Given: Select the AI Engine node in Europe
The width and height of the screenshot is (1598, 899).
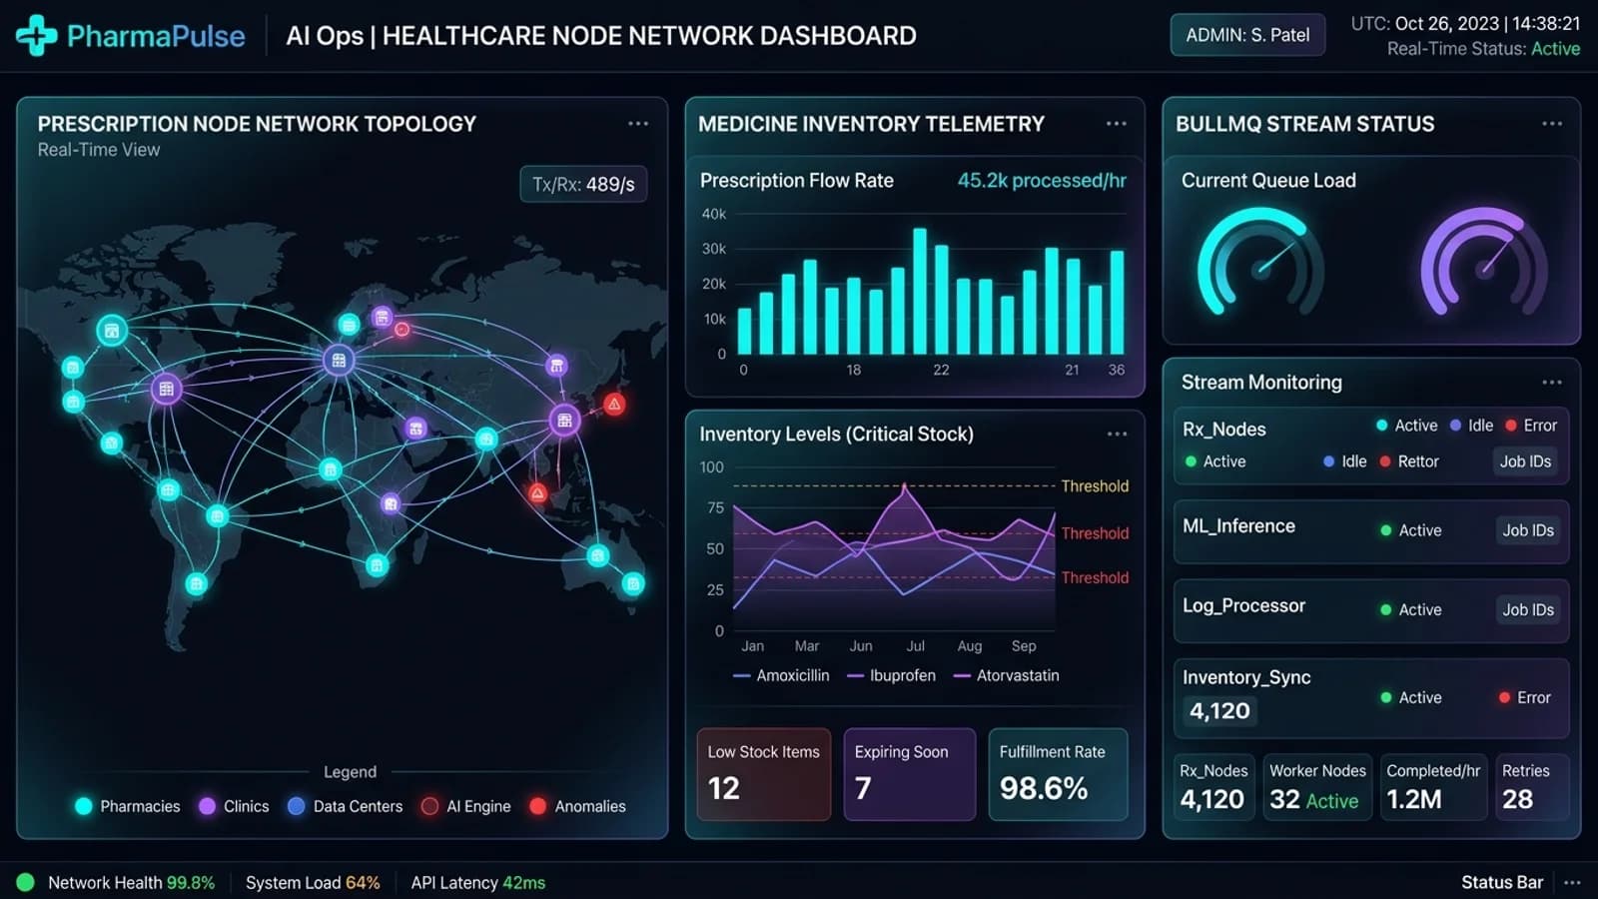Looking at the screenshot, I should 401,329.
